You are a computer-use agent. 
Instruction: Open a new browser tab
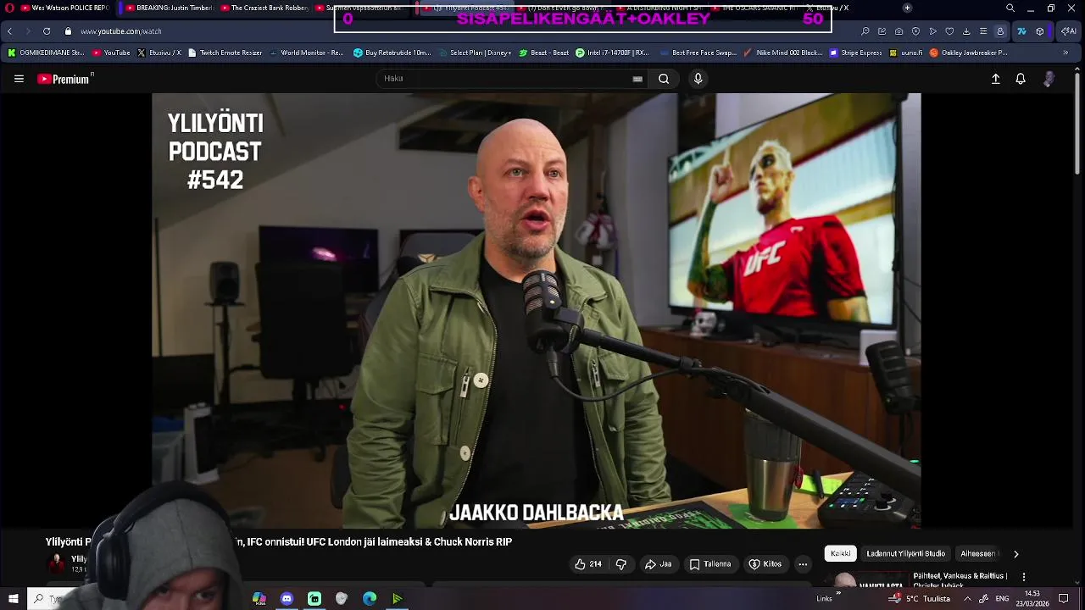coord(907,8)
